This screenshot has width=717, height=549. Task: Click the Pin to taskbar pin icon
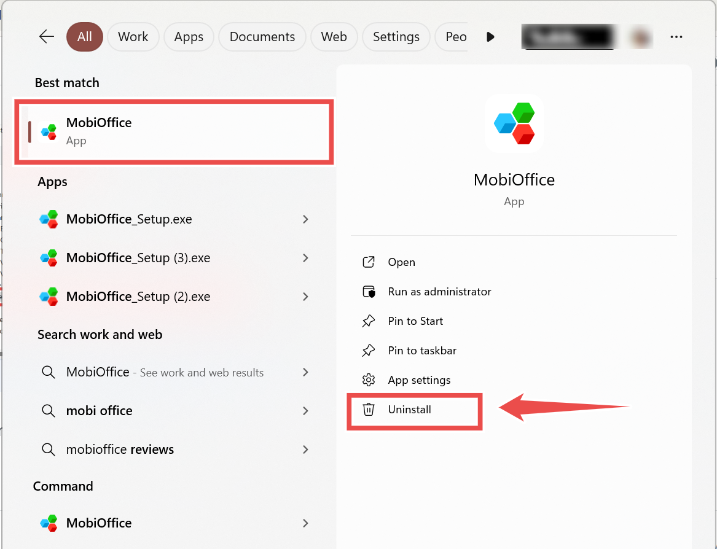[x=369, y=351]
